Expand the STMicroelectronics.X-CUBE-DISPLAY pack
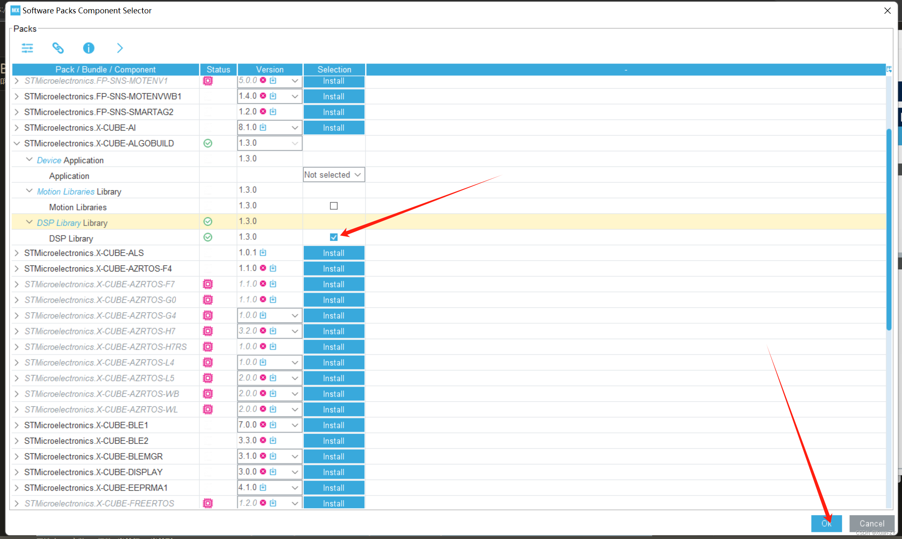This screenshot has width=902, height=539. pos(17,472)
